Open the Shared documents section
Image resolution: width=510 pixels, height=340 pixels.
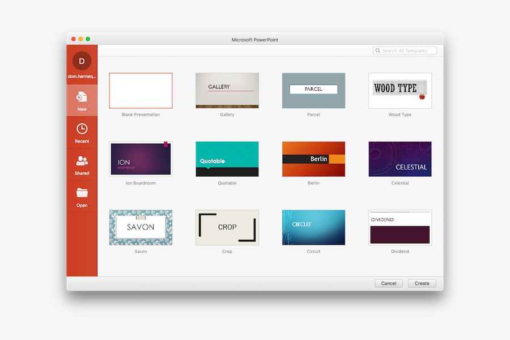82,165
